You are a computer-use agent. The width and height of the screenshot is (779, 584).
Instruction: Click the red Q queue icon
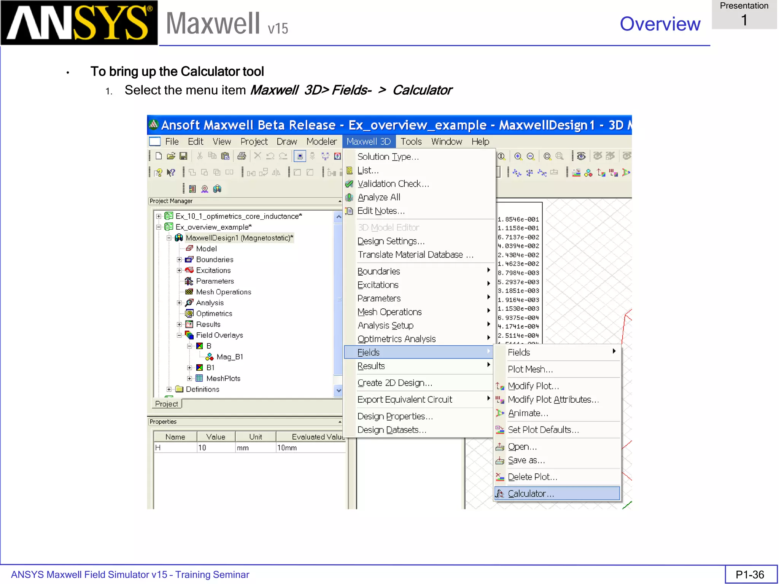point(337,156)
